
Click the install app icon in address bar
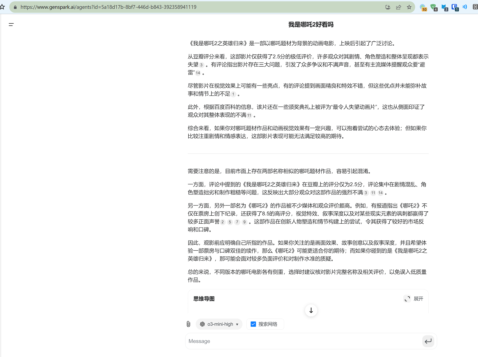(388, 7)
